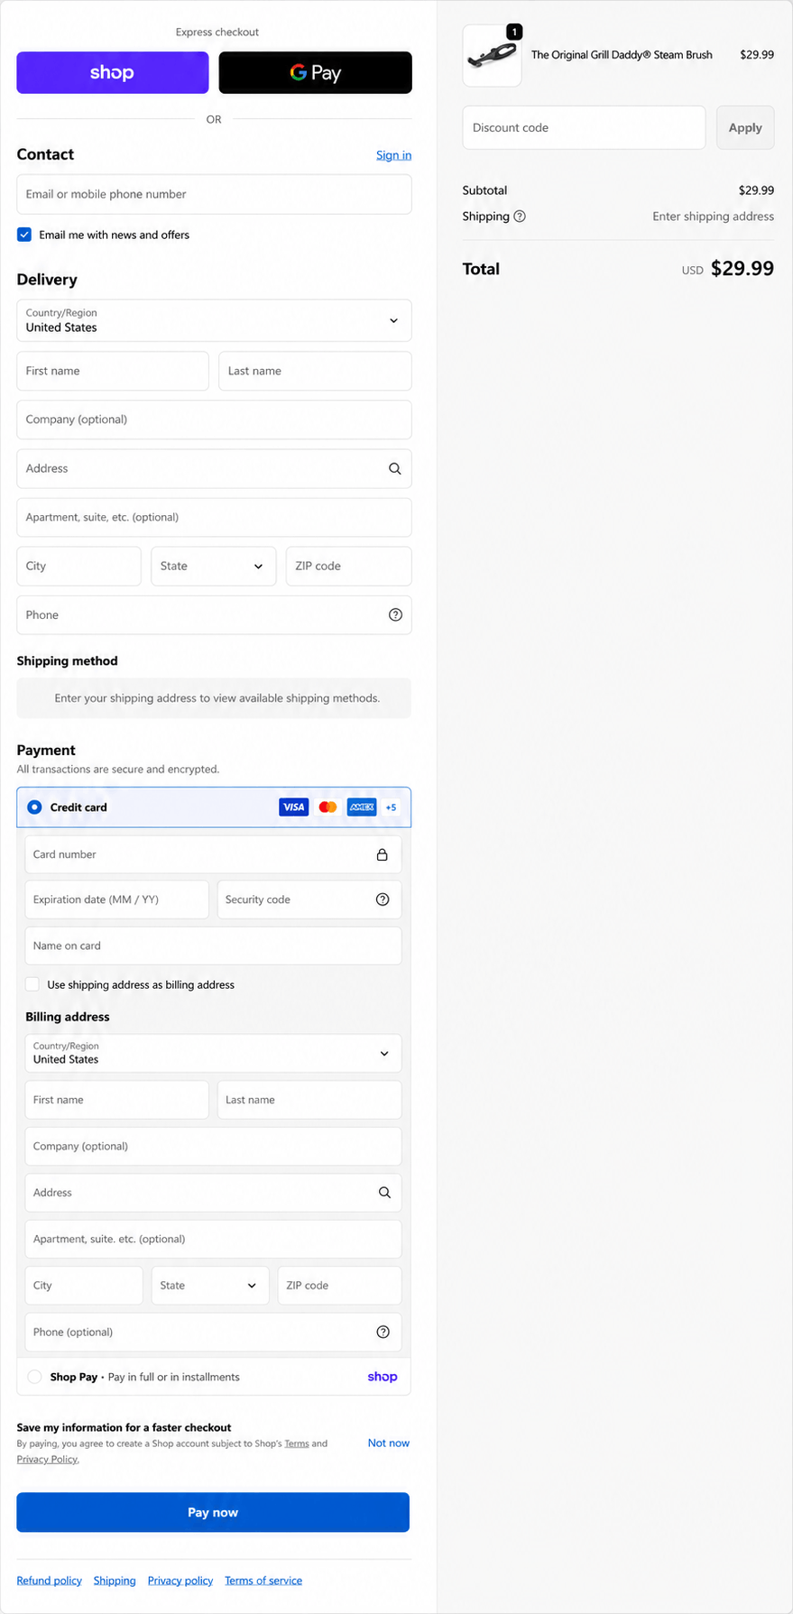Click the +5 more card brands badge
This screenshot has height=1614, width=793.
click(391, 807)
